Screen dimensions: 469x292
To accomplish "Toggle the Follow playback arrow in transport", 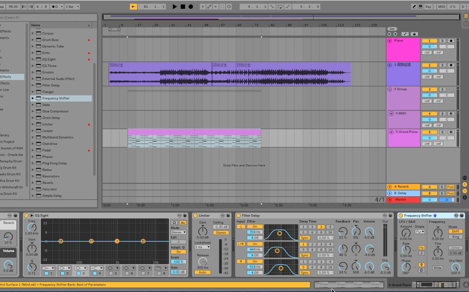I will click(x=134, y=6).
